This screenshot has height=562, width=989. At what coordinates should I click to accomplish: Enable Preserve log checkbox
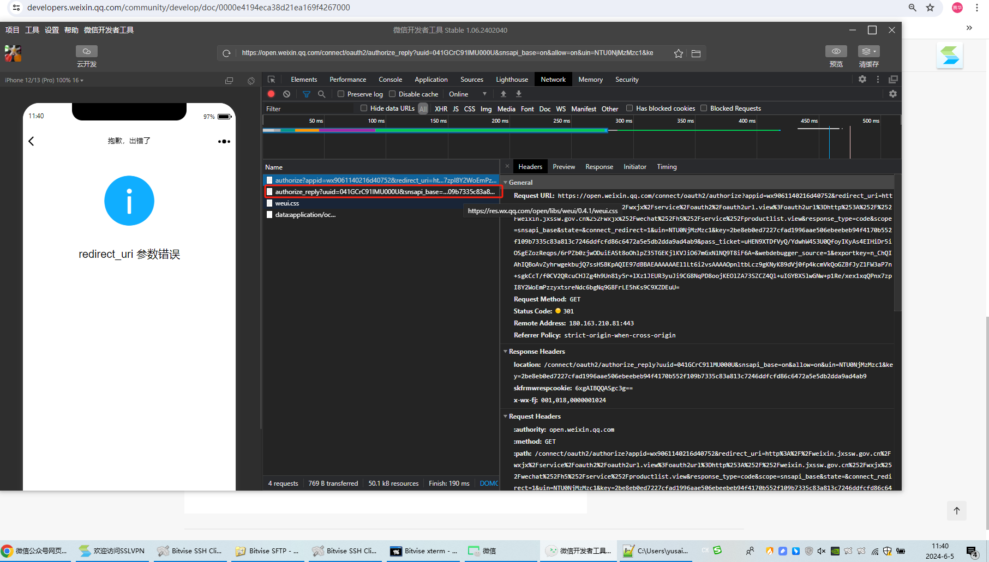[x=341, y=94]
